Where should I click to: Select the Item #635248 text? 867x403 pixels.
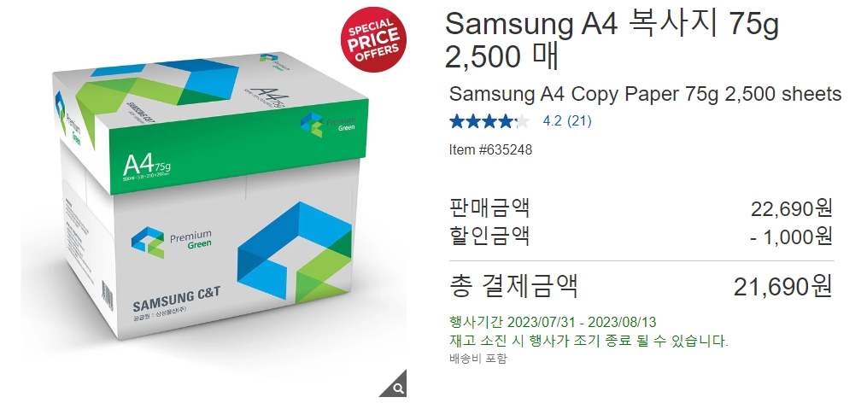tap(490, 149)
